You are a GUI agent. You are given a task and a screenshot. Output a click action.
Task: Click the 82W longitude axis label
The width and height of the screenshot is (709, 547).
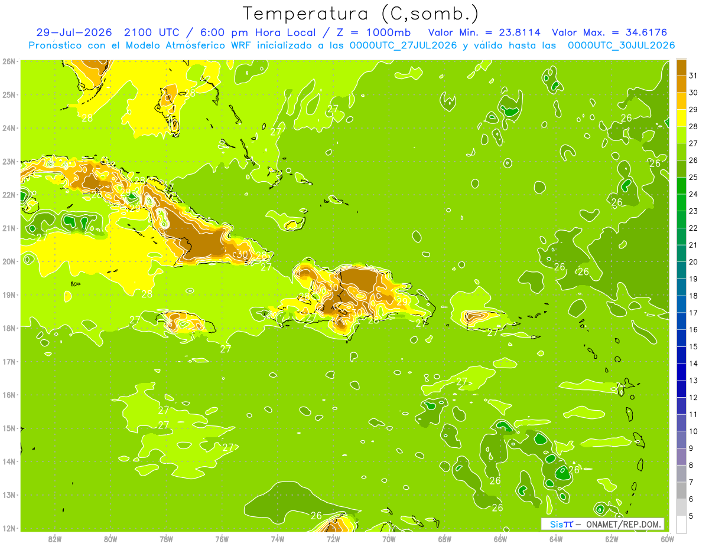click(x=55, y=539)
